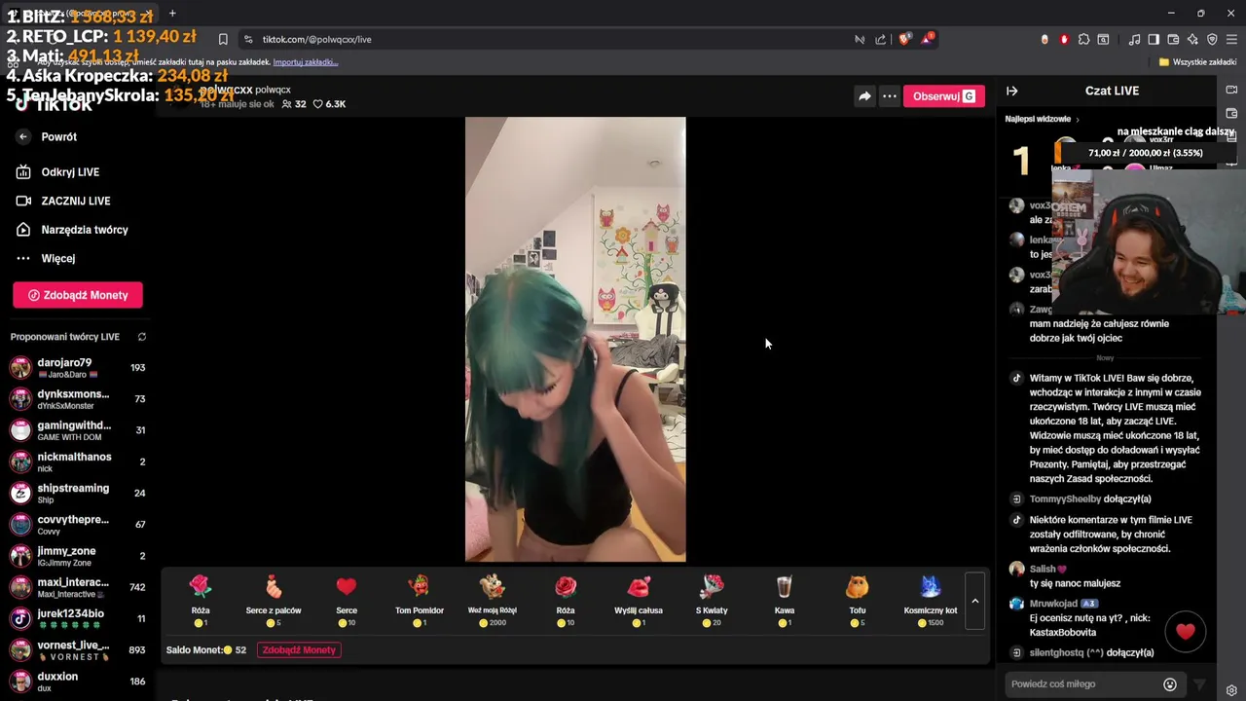1246x701 pixels.
Task: Open shipstreaming suggested live creator
Action: (76, 493)
